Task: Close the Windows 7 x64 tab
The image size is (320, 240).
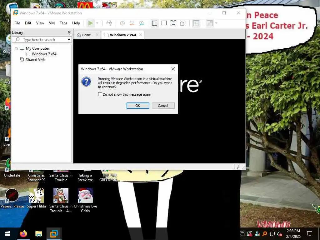Action: pos(140,35)
